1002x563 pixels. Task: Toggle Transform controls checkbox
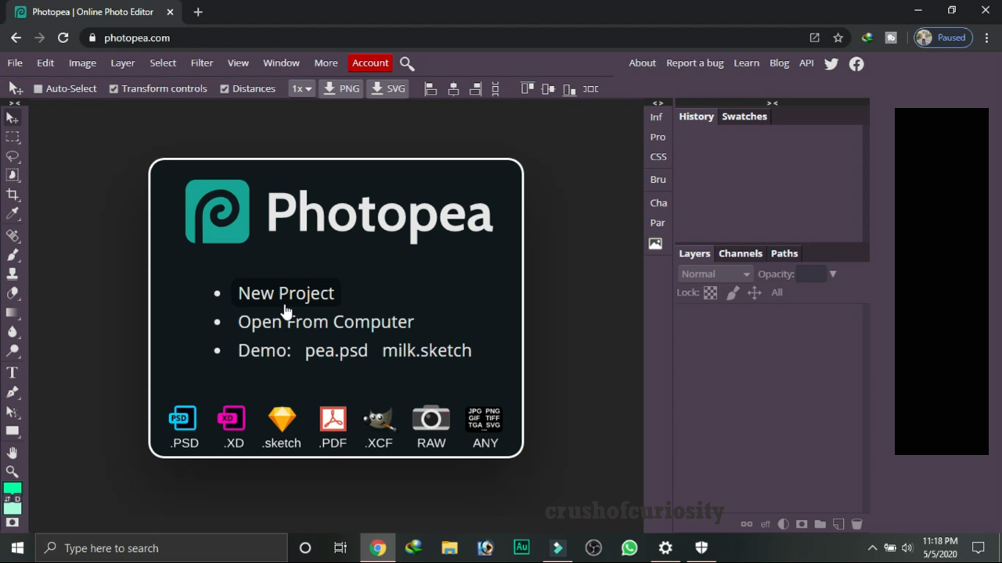tap(114, 88)
